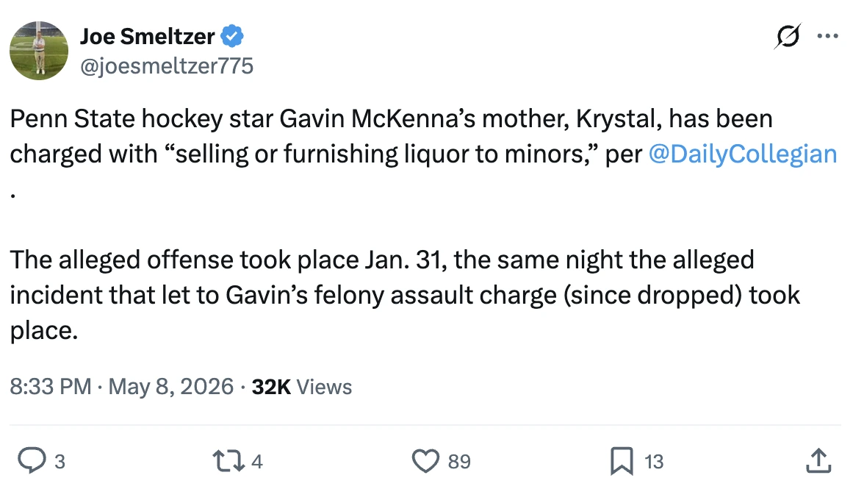853x489 pixels.
Task: Click the repost count 4
Action: [256, 462]
